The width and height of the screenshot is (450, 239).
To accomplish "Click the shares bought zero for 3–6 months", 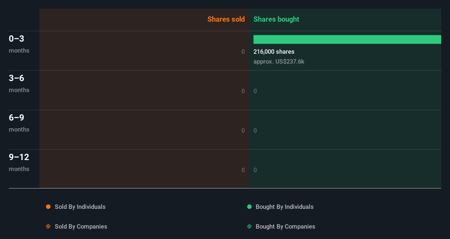I will (255, 91).
